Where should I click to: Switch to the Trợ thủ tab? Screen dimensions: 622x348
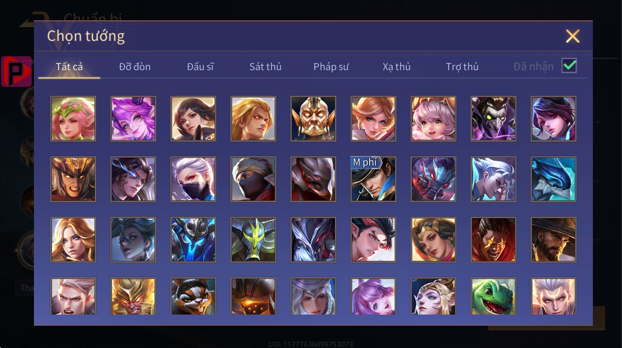462,66
